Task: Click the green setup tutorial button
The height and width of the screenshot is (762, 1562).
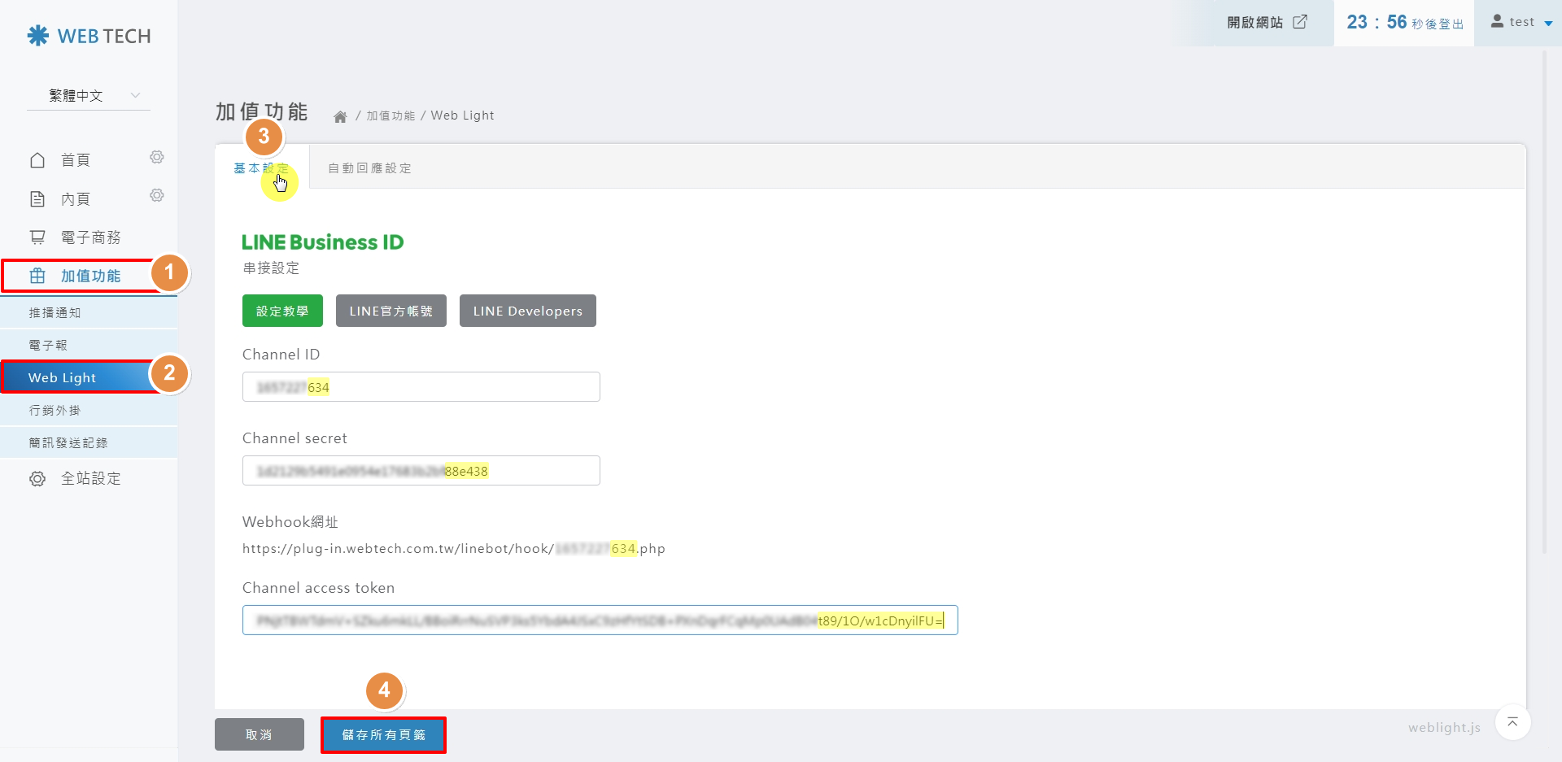Action: point(282,311)
